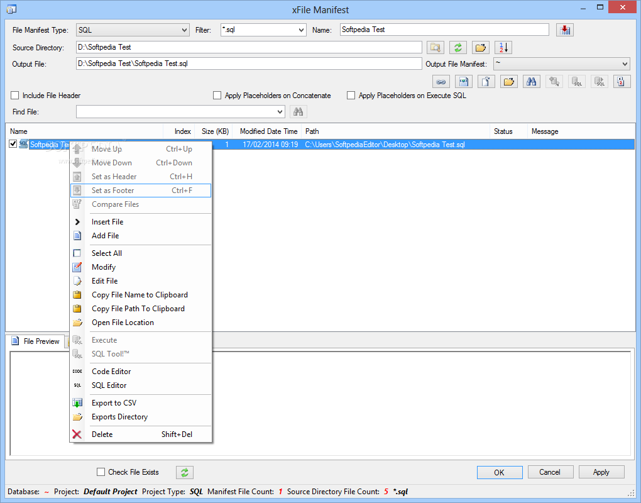641x503 pixels.
Task: Open output folder icon in lower toolbar
Action: (x=509, y=81)
